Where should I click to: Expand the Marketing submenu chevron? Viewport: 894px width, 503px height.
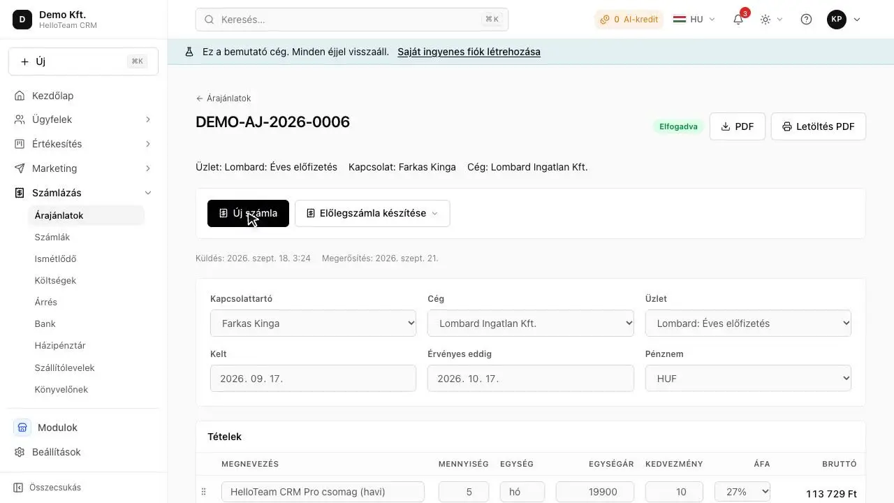pyautogui.click(x=148, y=168)
